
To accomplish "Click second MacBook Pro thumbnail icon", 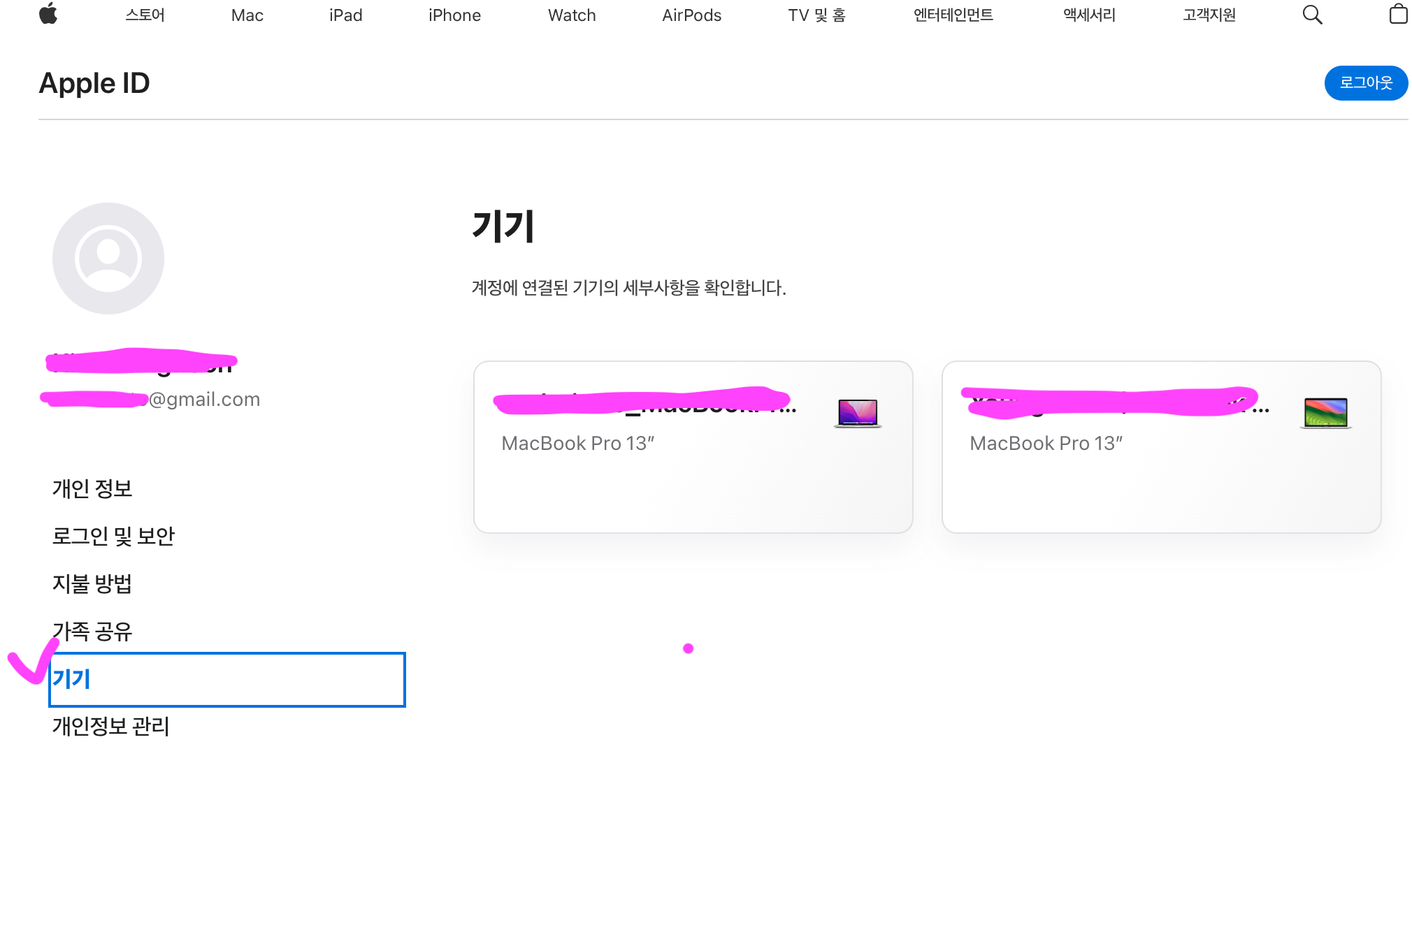I will 1325,413.
